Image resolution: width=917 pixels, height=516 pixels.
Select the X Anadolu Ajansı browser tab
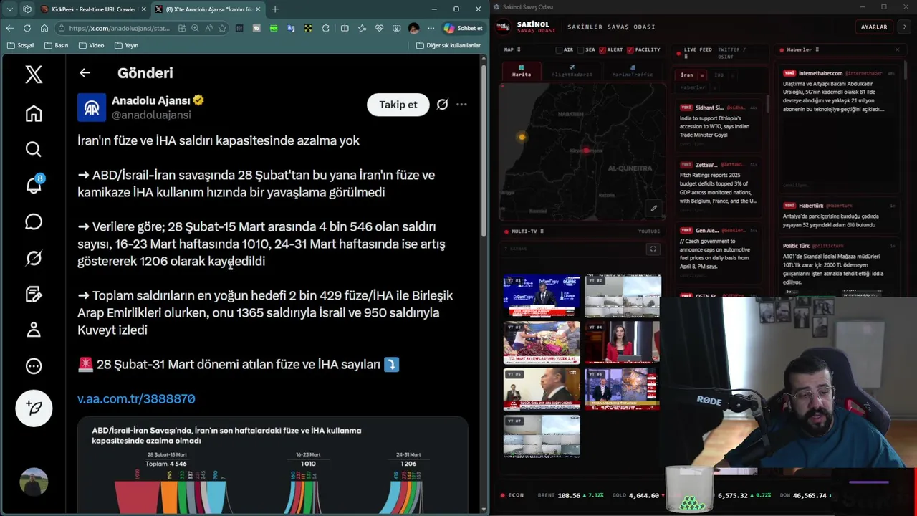click(x=208, y=9)
